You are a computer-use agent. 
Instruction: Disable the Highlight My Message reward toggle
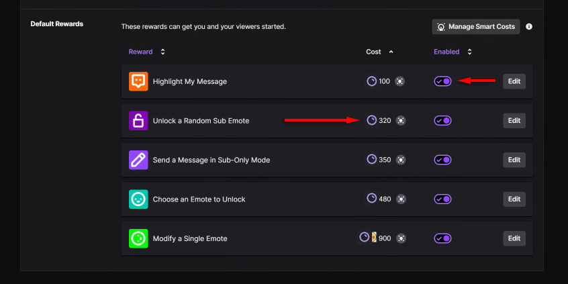(x=442, y=81)
